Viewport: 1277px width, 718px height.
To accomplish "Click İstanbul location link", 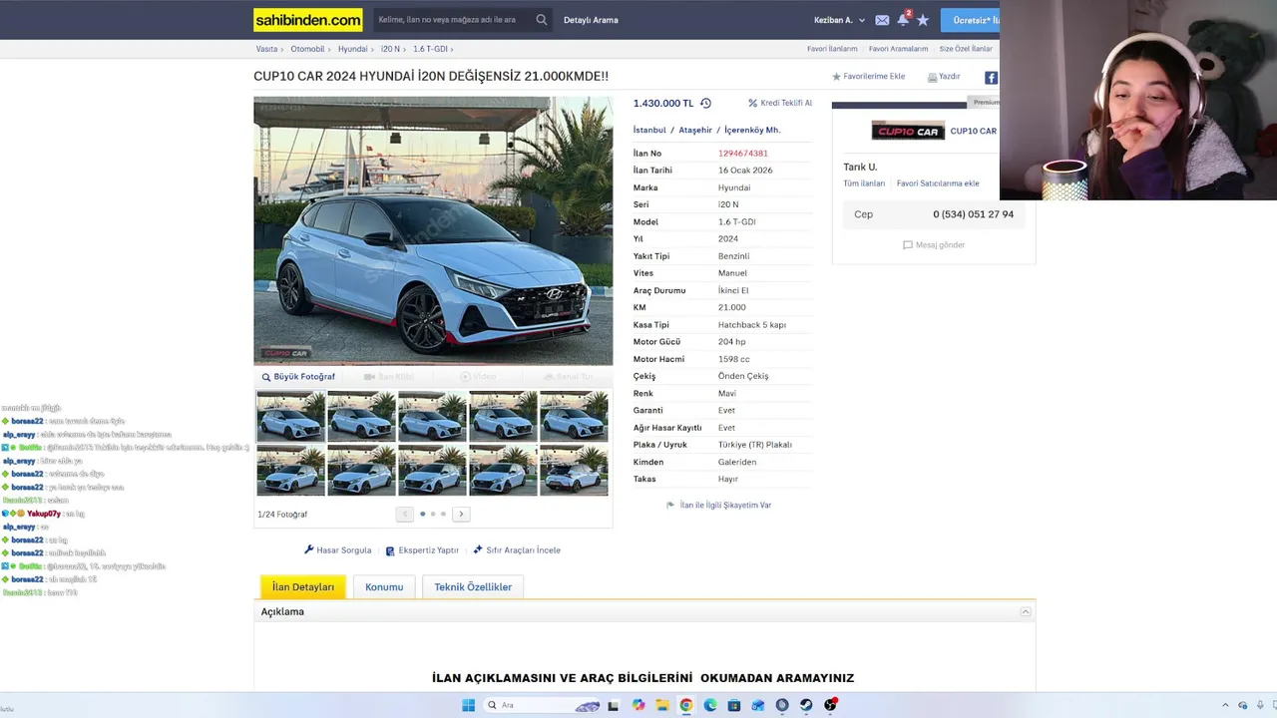I will (x=649, y=130).
